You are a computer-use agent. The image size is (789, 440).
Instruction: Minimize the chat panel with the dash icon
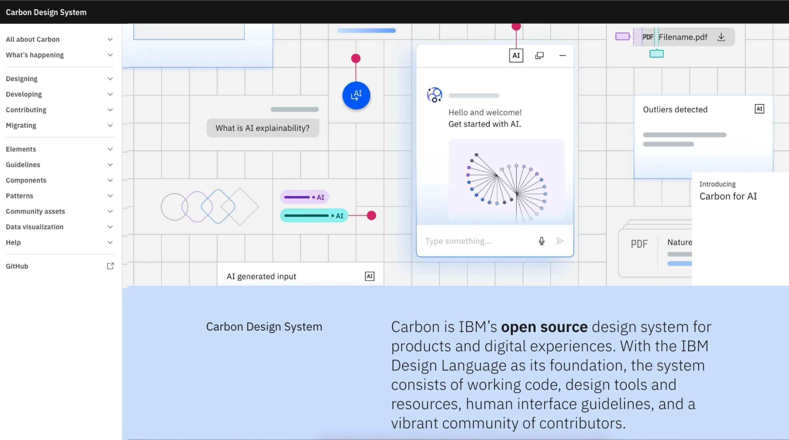tap(562, 56)
